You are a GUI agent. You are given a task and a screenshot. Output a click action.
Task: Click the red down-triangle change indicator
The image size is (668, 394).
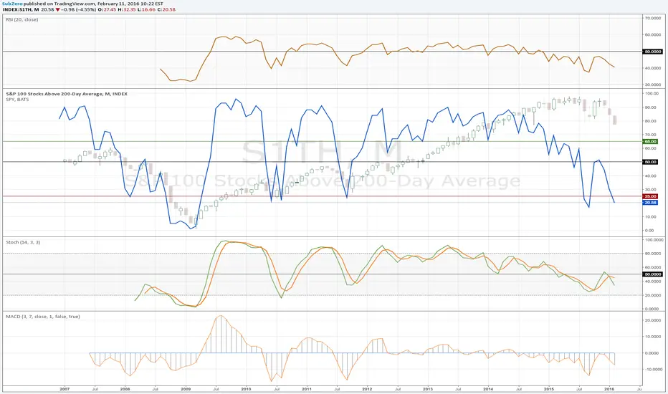pyautogui.click(x=57, y=9)
